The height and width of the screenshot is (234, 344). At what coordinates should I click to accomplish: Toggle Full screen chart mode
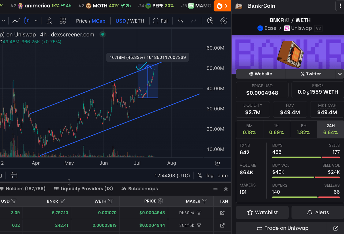click(161, 21)
